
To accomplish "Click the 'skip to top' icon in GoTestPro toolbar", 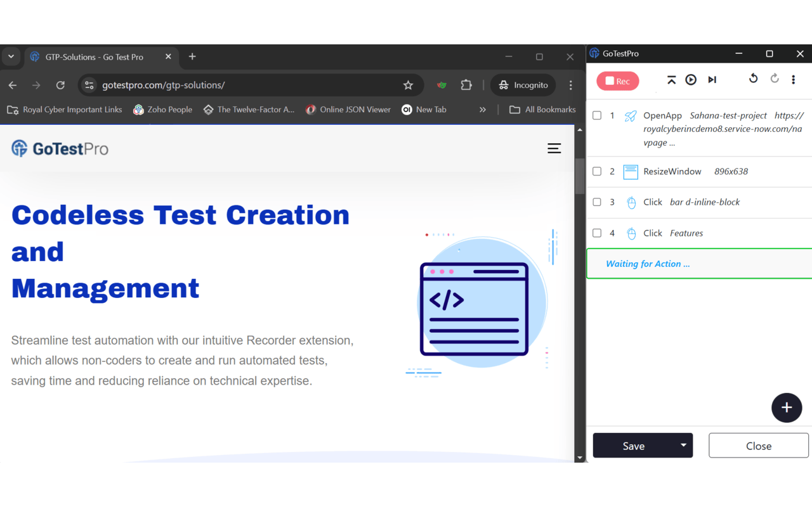I will tap(671, 80).
